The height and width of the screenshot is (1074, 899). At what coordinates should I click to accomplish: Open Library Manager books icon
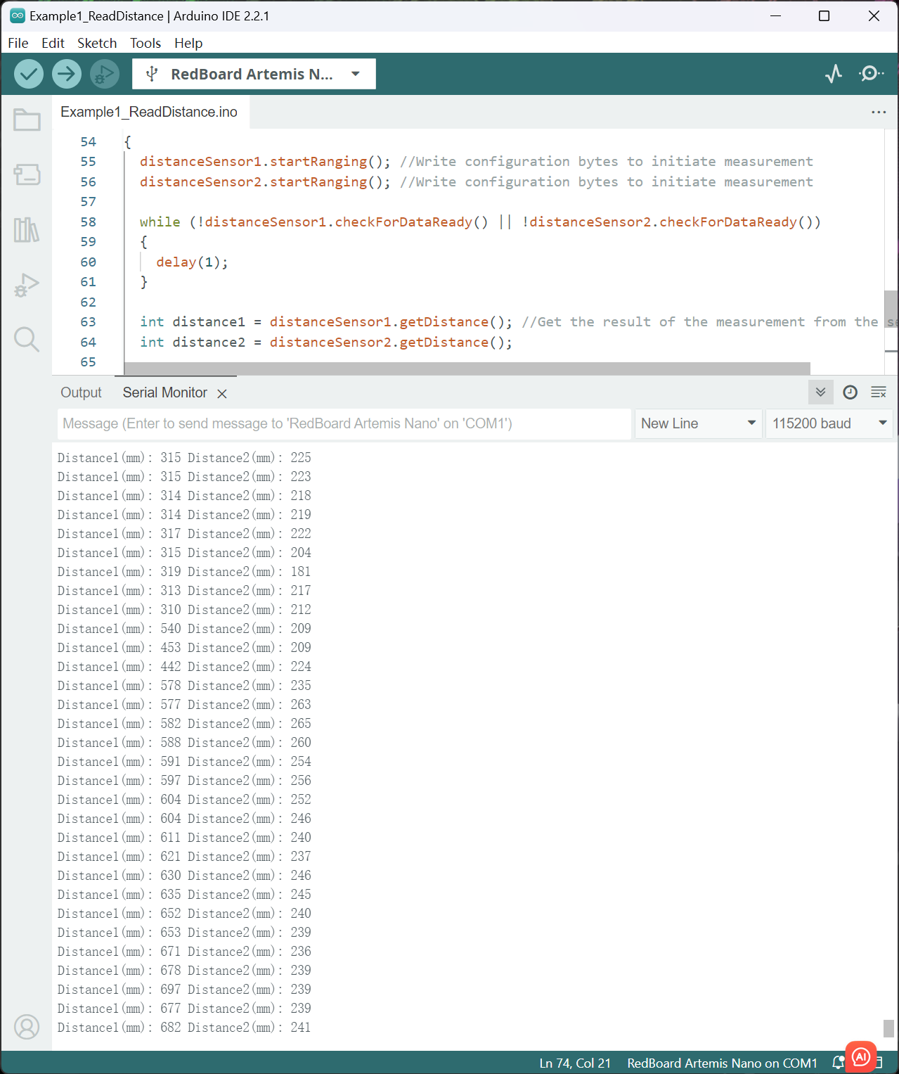(27, 230)
